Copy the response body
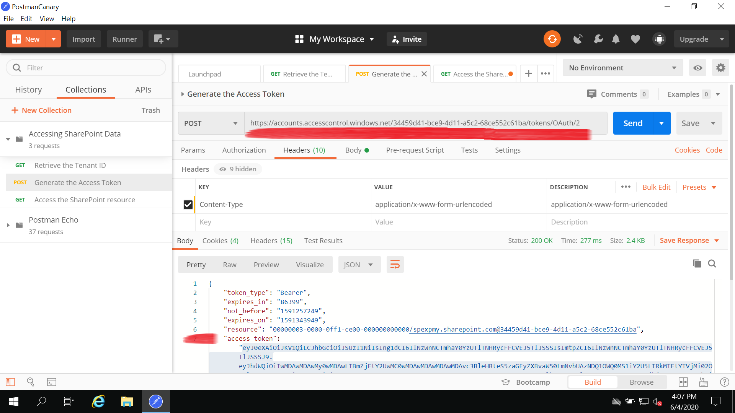 [696, 263]
